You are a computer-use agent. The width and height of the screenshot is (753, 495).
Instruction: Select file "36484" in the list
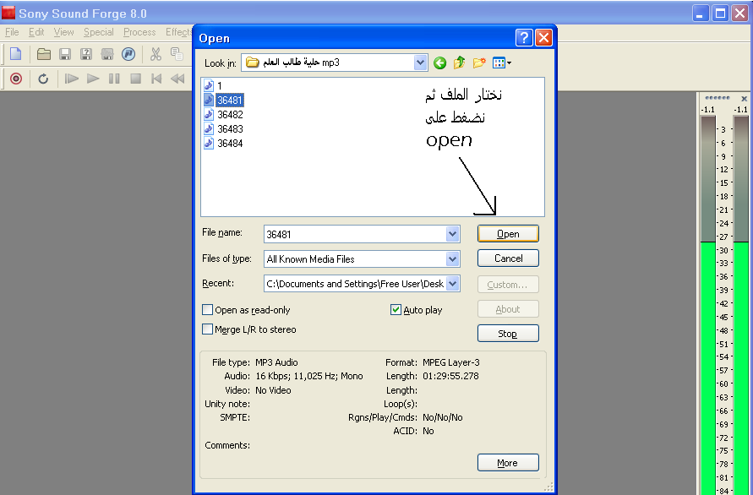(230, 143)
